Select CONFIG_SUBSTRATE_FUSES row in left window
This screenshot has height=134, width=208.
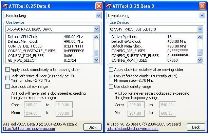(x=50, y=51)
